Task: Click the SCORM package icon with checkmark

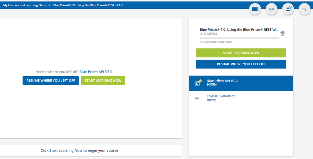Action: click(x=198, y=83)
